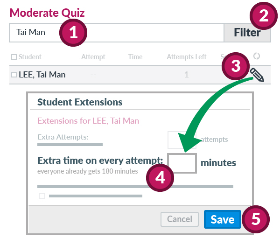Cancel the Student Extensions dialog

click(x=180, y=219)
